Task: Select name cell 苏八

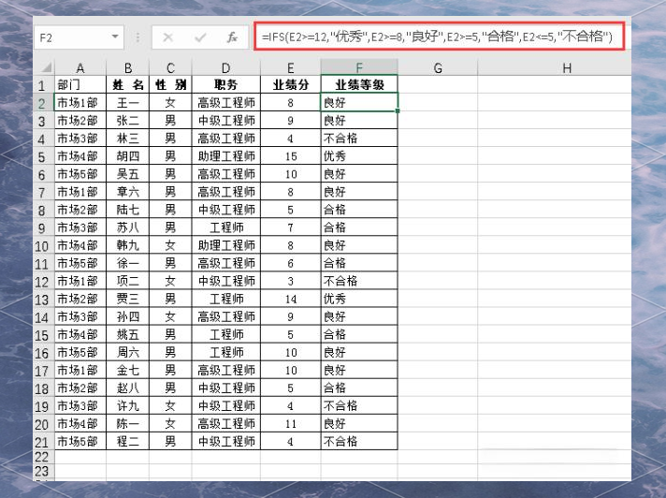Action: (x=128, y=227)
